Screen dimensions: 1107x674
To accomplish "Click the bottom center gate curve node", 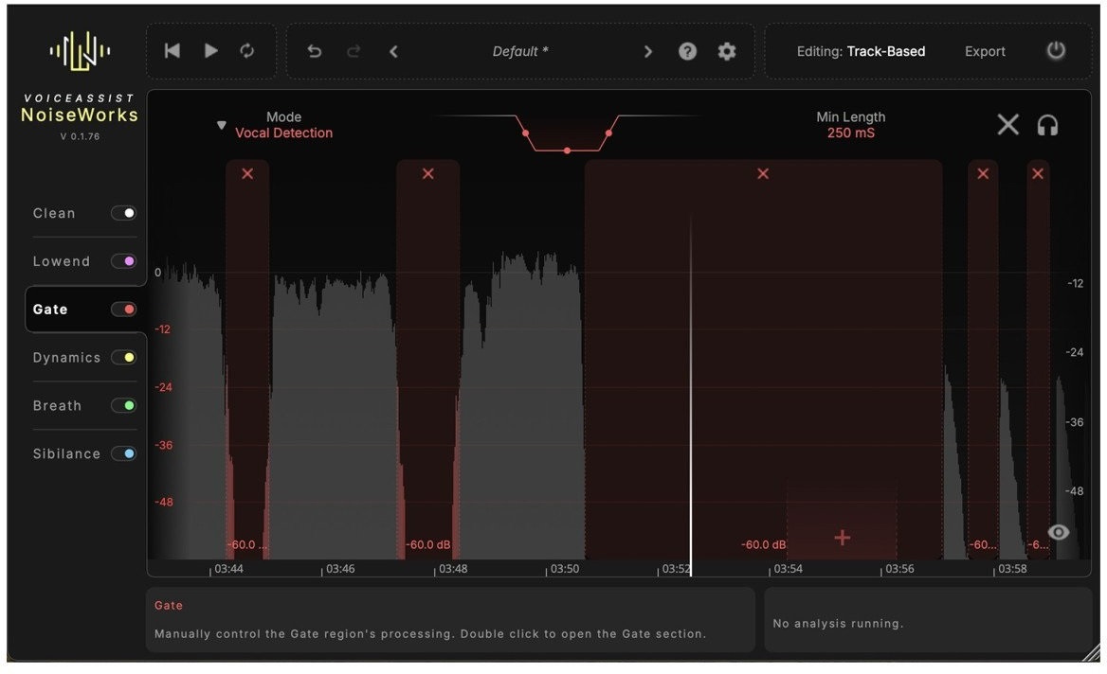I will point(567,151).
